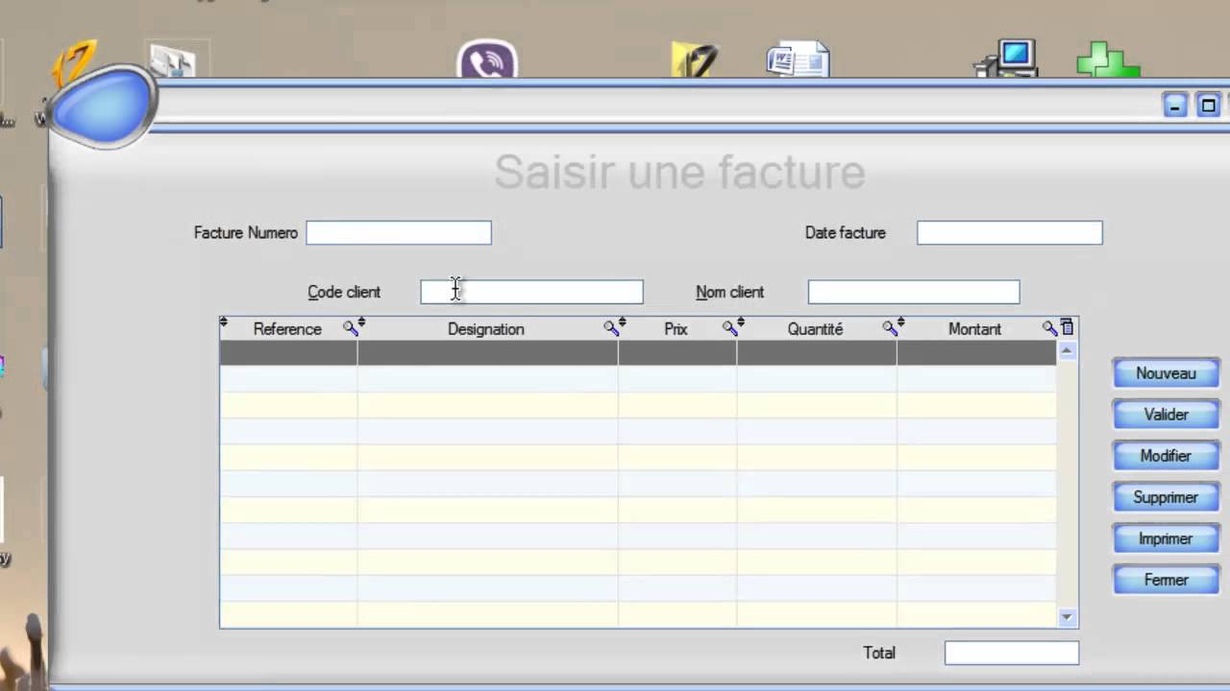Sort by the Prix column arrows
Viewport: 1230px width, 691px height.
[x=741, y=323]
